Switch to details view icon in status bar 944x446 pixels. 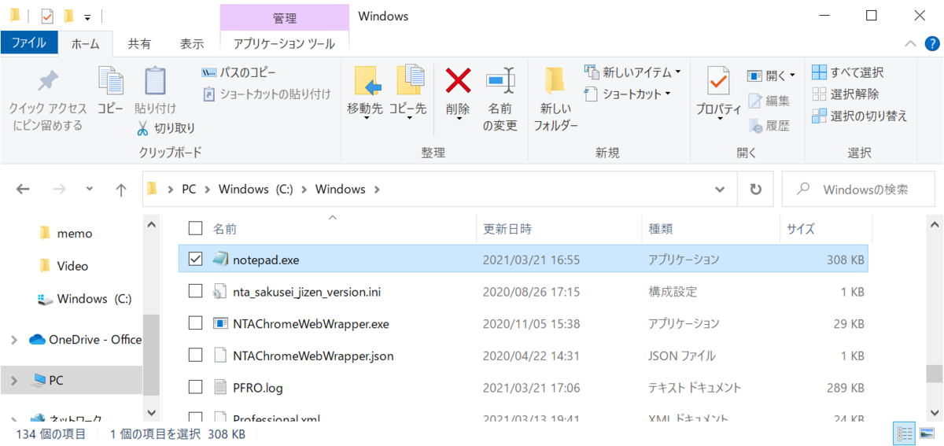[x=905, y=433]
